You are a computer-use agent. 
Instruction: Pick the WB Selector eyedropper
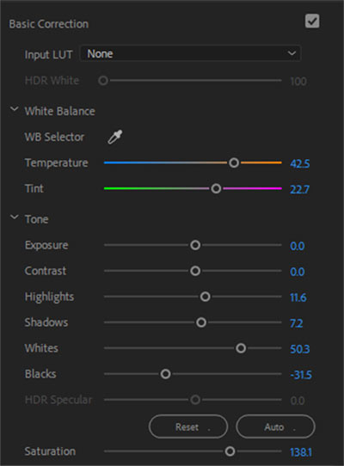[115, 137]
